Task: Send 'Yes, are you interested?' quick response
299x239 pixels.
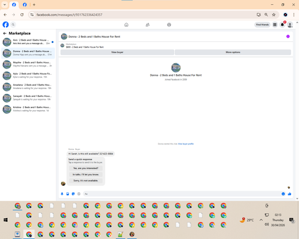Action: coord(86,168)
